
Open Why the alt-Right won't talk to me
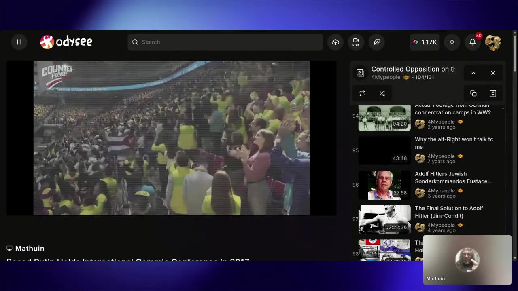[454, 143]
